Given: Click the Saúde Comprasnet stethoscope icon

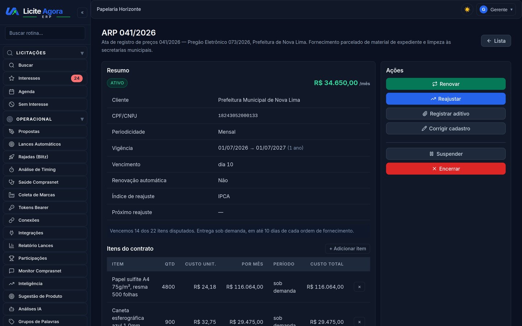Looking at the screenshot, I should tap(12, 182).
